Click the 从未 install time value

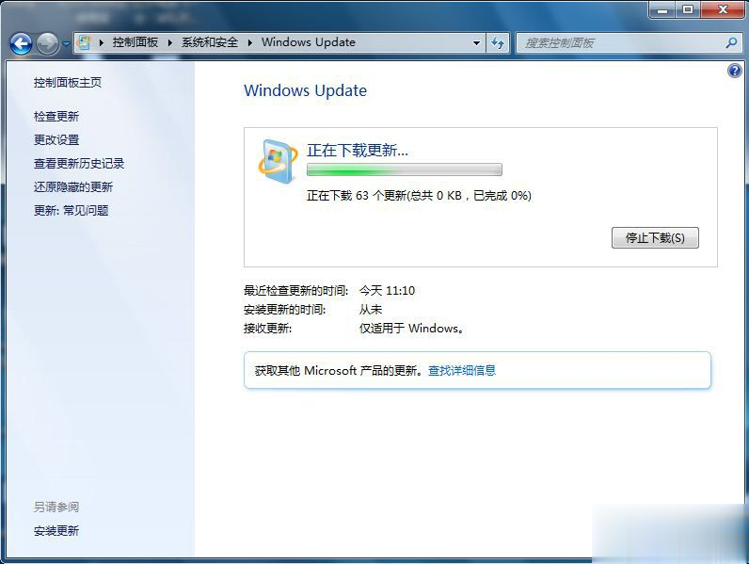tap(371, 309)
